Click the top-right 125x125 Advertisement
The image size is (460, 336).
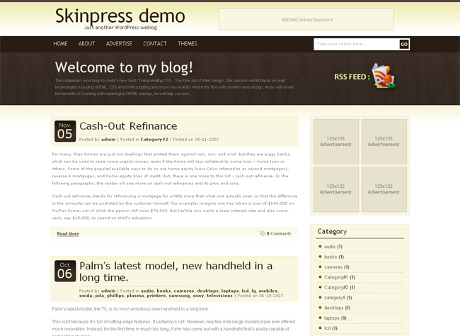click(x=384, y=141)
